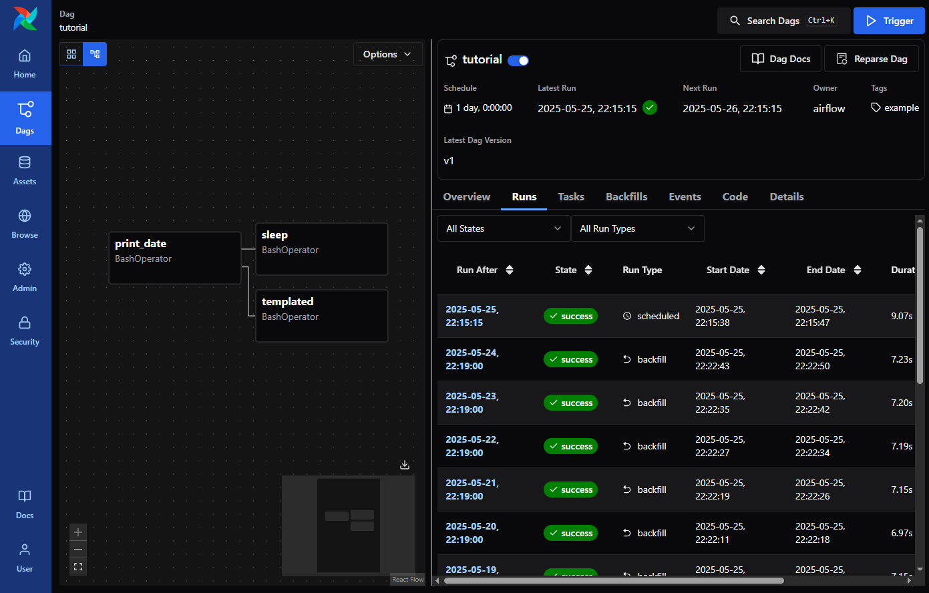Open the Assets page from the sidebar

pyautogui.click(x=25, y=171)
